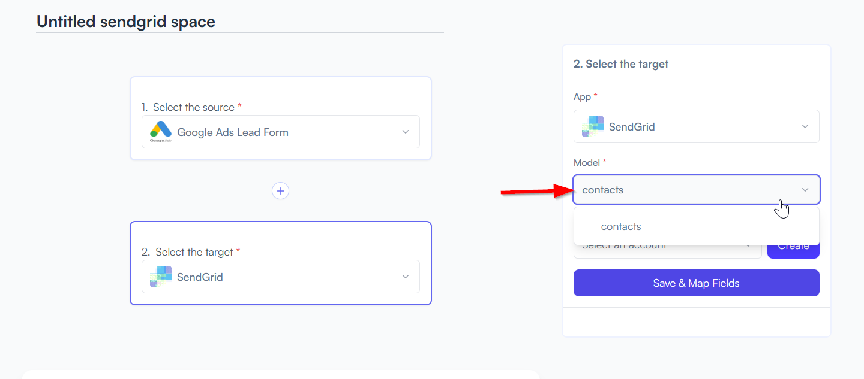Click the Save & Map Fields button
The image size is (864, 379).
697,283
